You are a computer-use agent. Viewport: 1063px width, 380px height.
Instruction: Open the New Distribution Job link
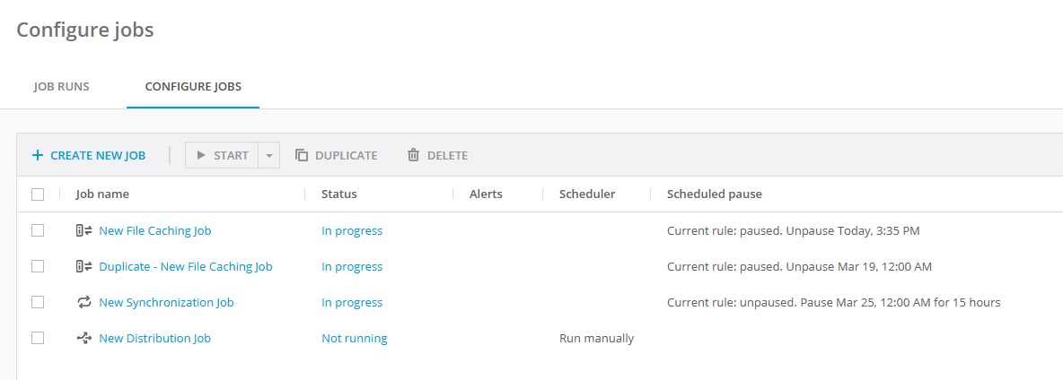154,338
